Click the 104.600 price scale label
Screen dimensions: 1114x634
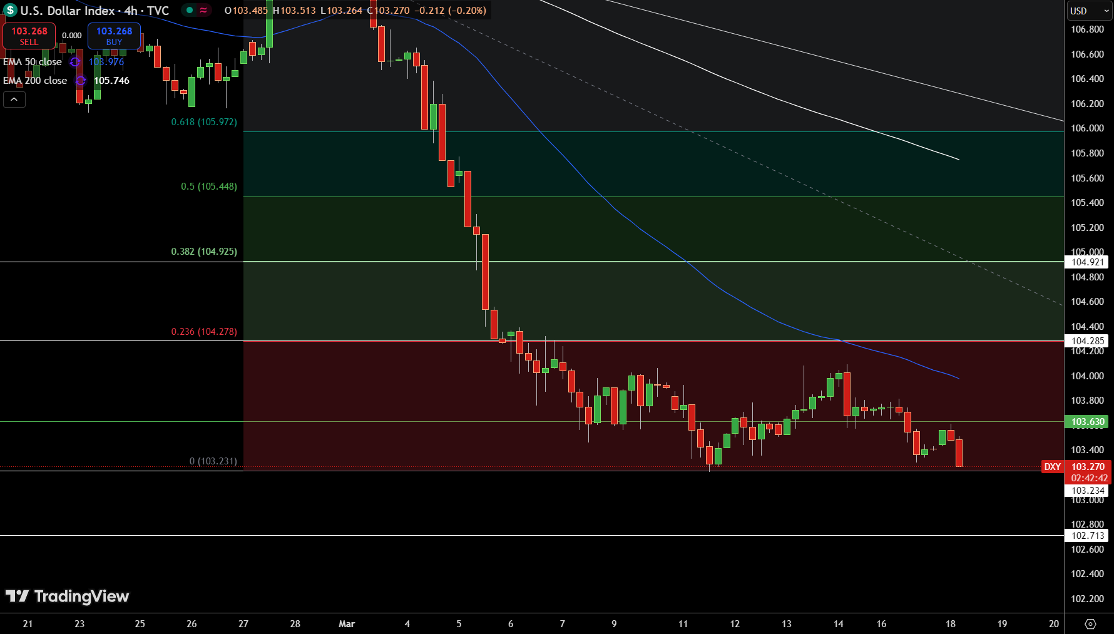pos(1087,302)
